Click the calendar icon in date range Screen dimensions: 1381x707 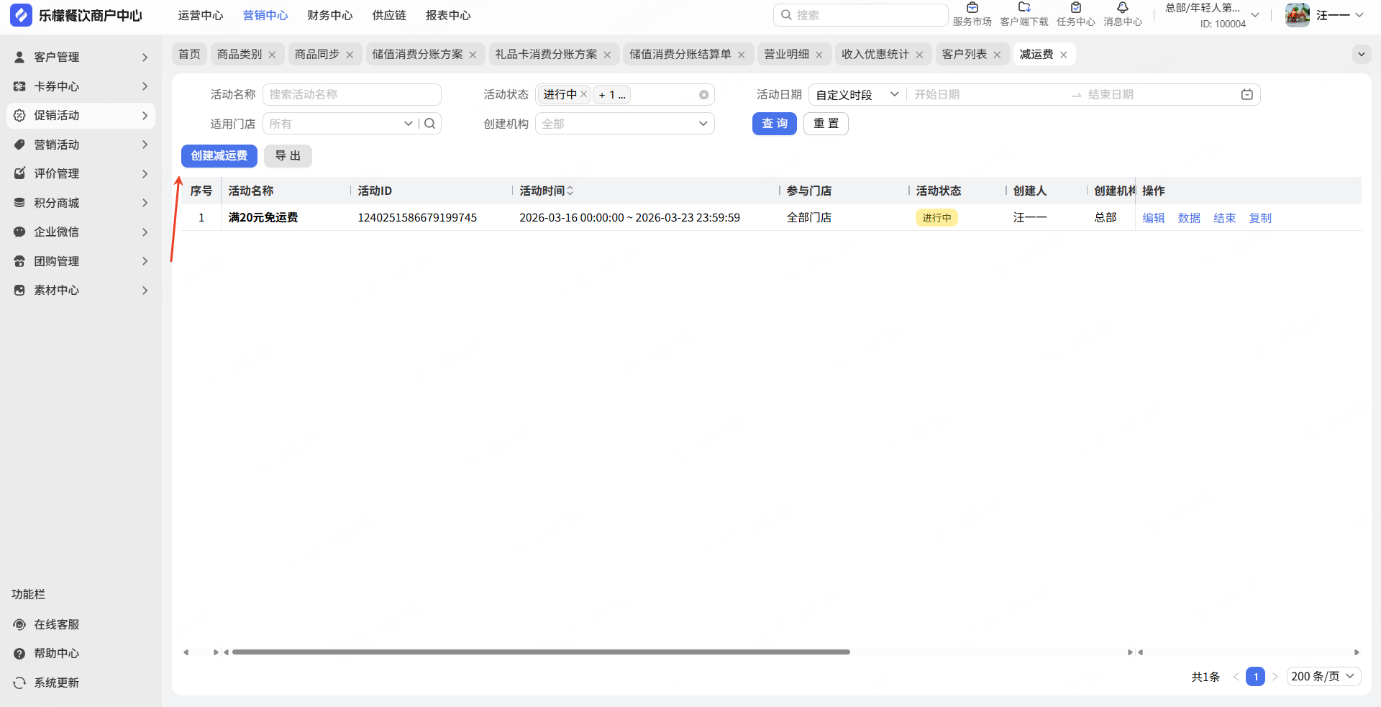tap(1246, 95)
